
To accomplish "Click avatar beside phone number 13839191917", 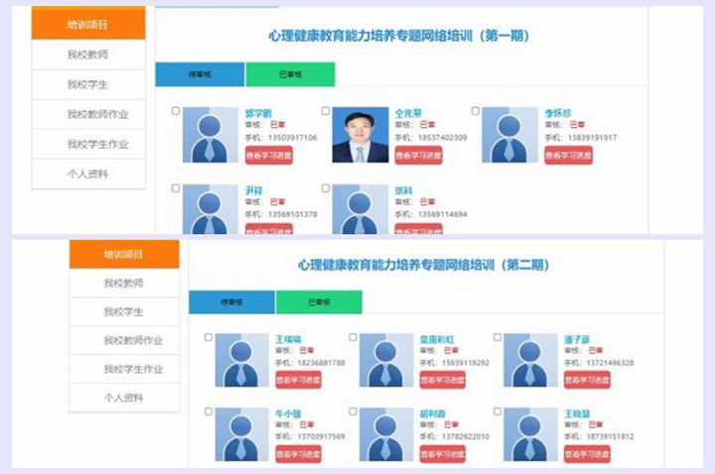I will click(509, 135).
